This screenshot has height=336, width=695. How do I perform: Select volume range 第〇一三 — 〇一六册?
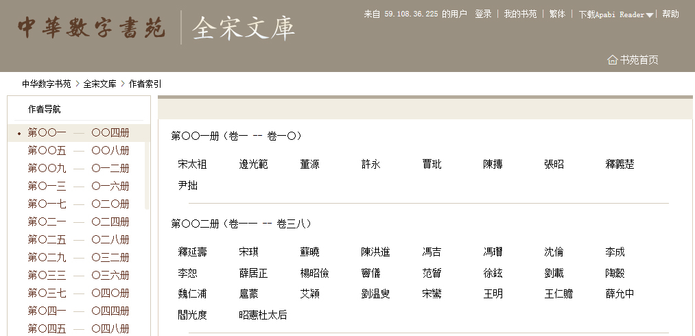click(78, 187)
